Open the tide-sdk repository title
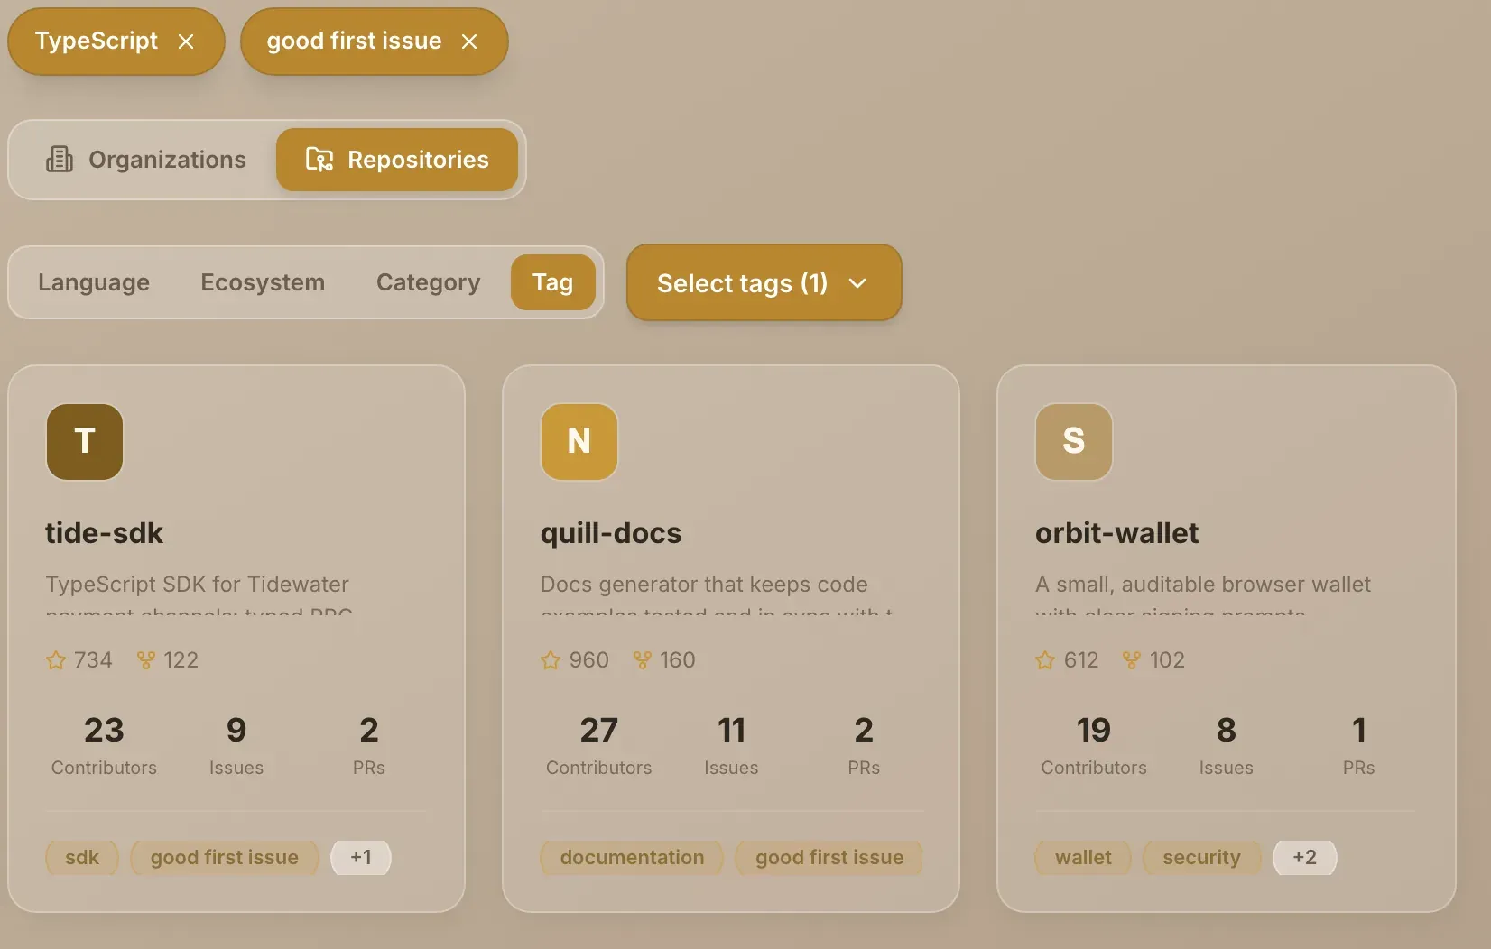1491x949 pixels. pos(105,533)
